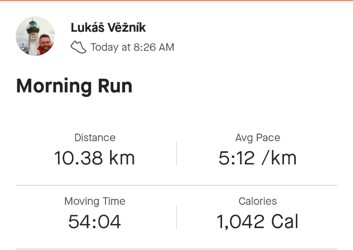Click the 1,042 Cal calories value
The height and width of the screenshot is (250, 353).
(257, 222)
